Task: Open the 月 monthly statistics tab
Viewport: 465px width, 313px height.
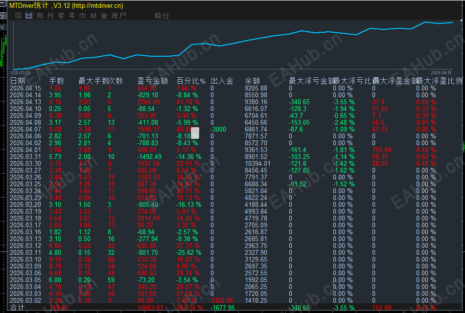Action: click(x=50, y=16)
